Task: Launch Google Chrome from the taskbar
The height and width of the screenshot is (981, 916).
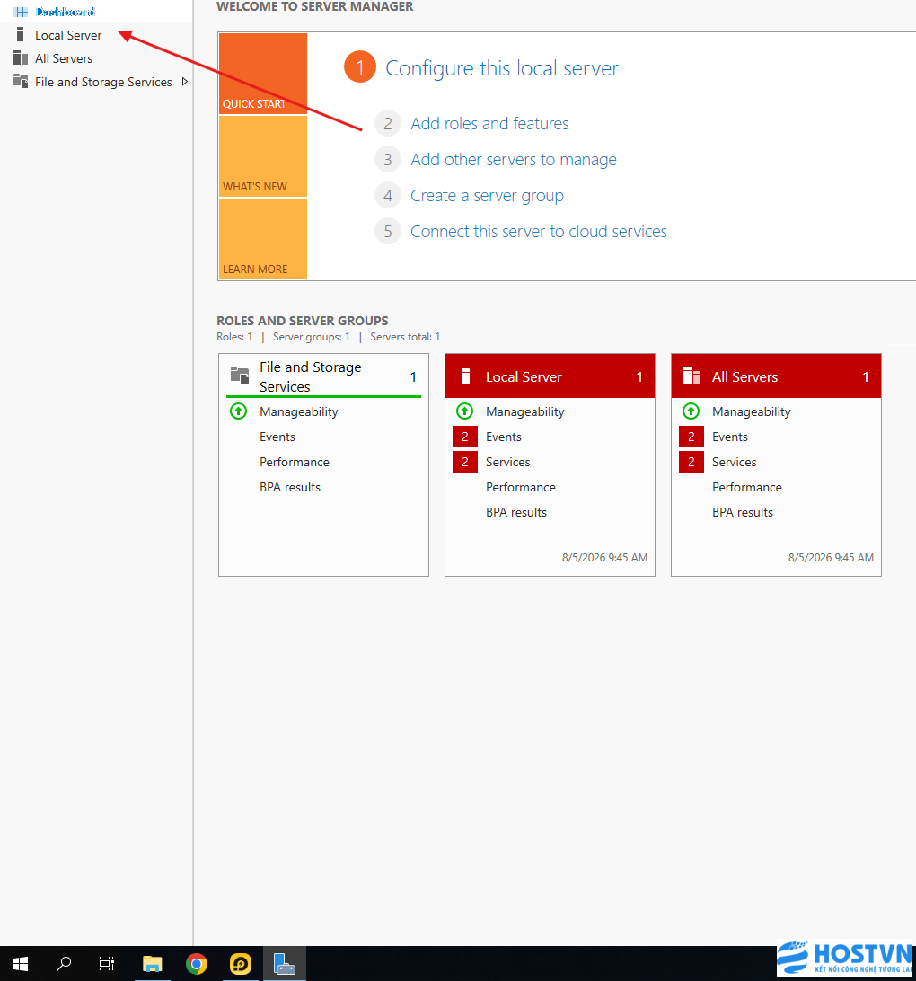Action: point(197,963)
